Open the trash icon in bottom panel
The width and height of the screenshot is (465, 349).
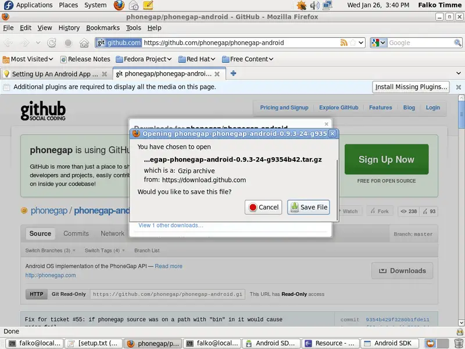459,343
